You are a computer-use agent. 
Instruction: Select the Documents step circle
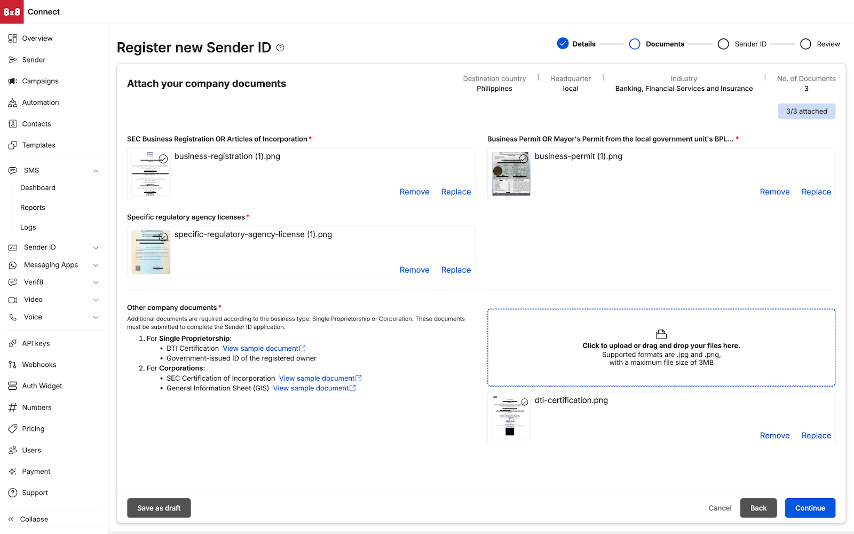[x=635, y=44]
